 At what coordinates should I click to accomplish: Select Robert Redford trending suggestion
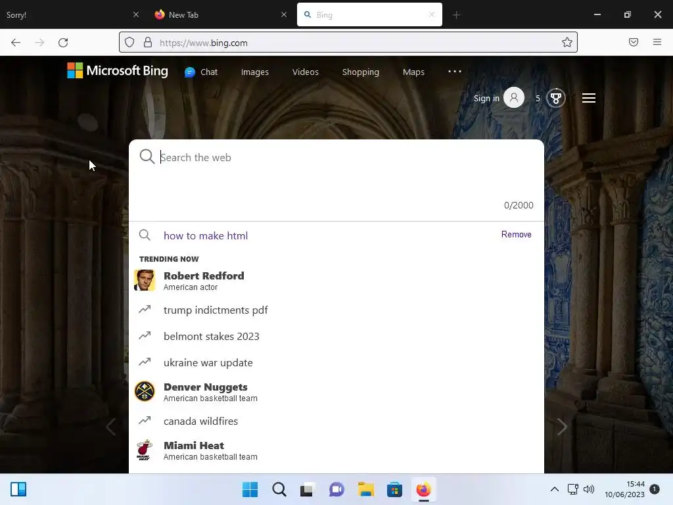336,280
